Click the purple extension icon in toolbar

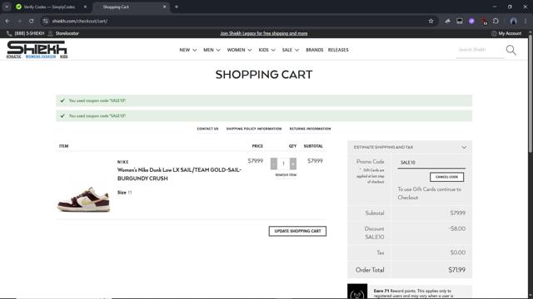coord(471,21)
